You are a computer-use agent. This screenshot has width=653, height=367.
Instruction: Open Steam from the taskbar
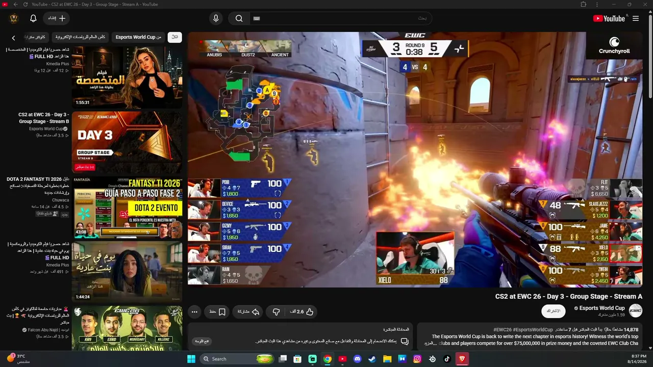coord(372,359)
